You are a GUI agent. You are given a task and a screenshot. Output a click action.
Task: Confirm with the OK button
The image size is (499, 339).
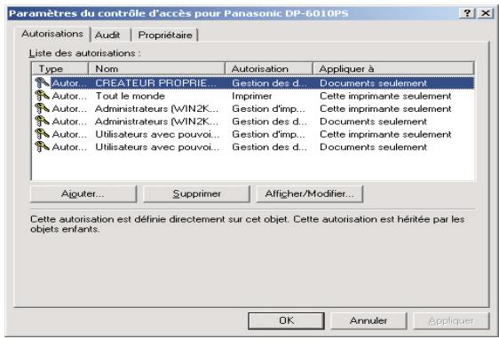287,320
